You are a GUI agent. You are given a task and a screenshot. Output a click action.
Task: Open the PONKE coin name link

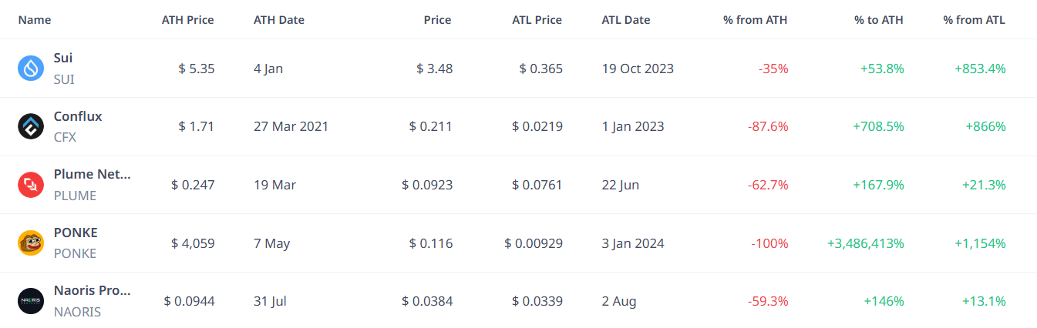point(76,233)
